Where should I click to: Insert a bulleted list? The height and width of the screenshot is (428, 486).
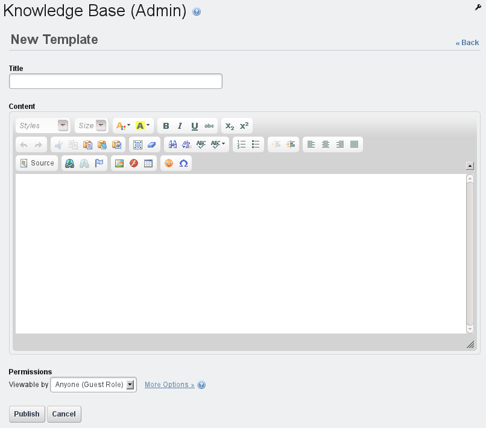click(x=256, y=144)
